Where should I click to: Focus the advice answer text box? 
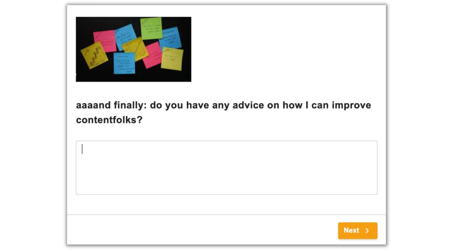click(x=226, y=168)
